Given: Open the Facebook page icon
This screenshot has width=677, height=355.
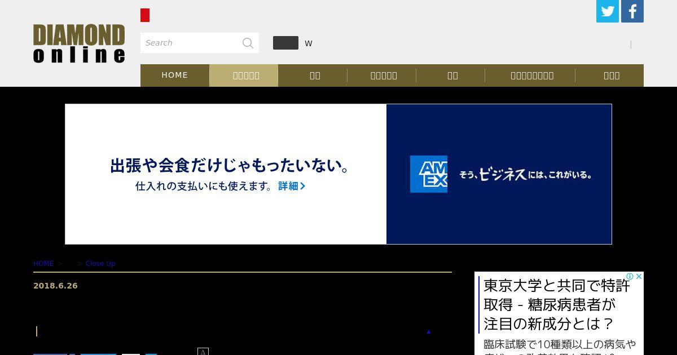Looking at the screenshot, I should tap(632, 11).
